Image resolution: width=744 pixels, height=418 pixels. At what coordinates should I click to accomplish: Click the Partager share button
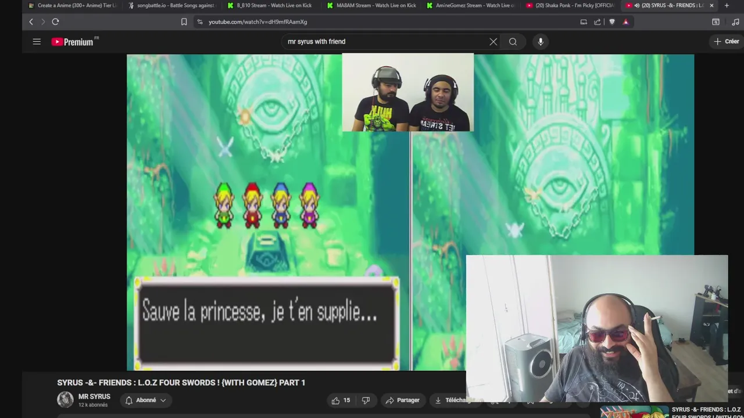point(402,400)
